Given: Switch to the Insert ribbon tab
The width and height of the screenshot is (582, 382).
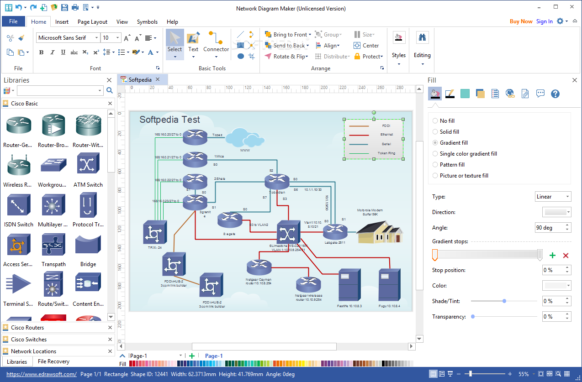Looking at the screenshot, I should coord(62,21).
